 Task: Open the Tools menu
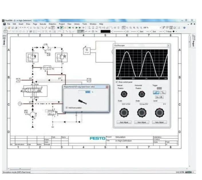(85, 24)
